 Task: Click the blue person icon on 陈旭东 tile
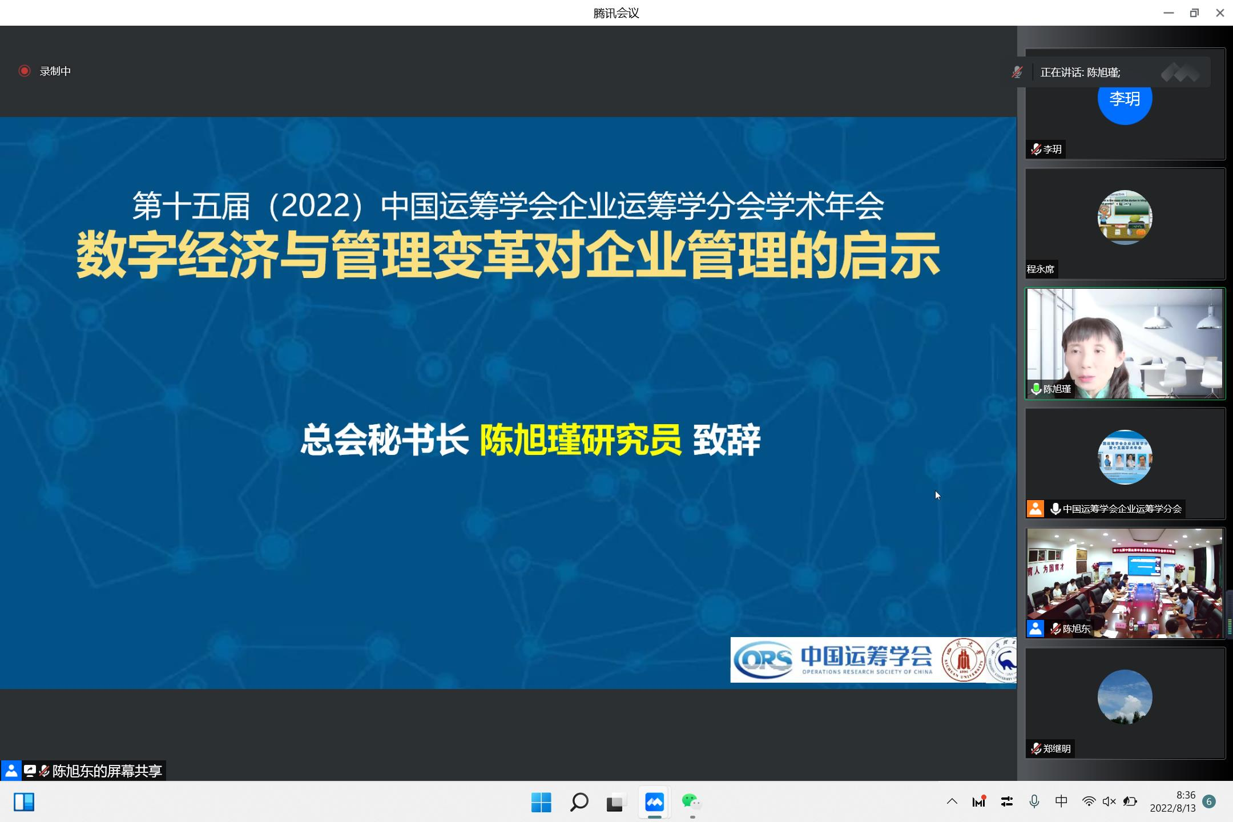click(x=1035, y=628)
